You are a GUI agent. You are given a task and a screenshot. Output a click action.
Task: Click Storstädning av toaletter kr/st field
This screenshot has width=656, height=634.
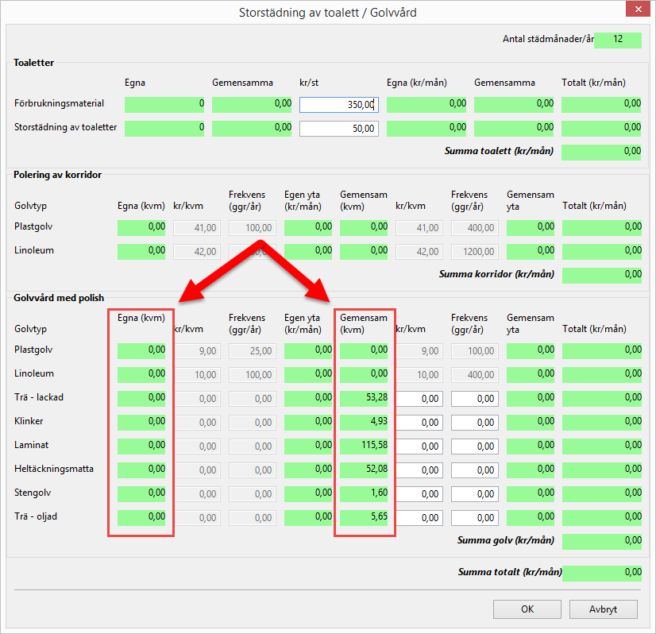coord(339,128)
